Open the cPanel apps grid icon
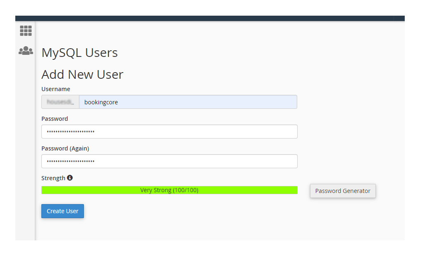Viewport: 425px width, 261px height. (x=26, y=31)
